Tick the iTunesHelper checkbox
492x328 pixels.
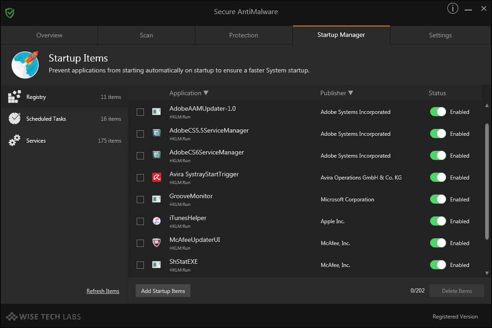[140, 221]
